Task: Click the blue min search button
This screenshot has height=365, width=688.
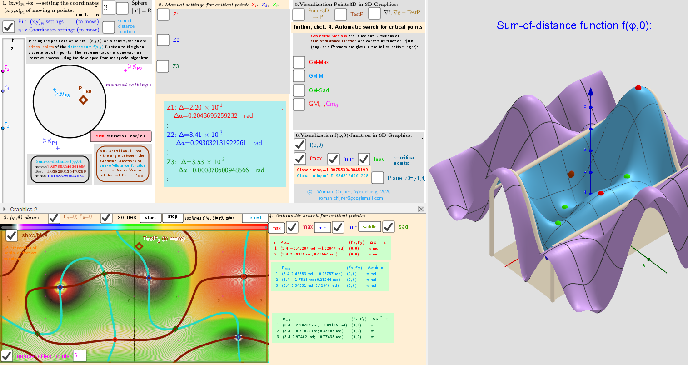Action: tap(323, 228)
